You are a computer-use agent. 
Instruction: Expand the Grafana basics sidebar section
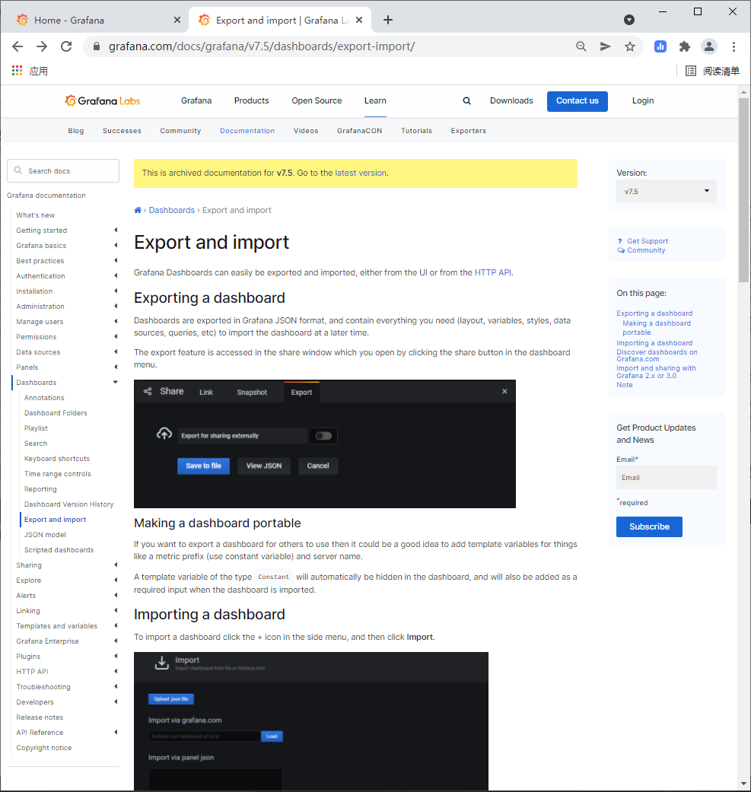tap(116, 245)
